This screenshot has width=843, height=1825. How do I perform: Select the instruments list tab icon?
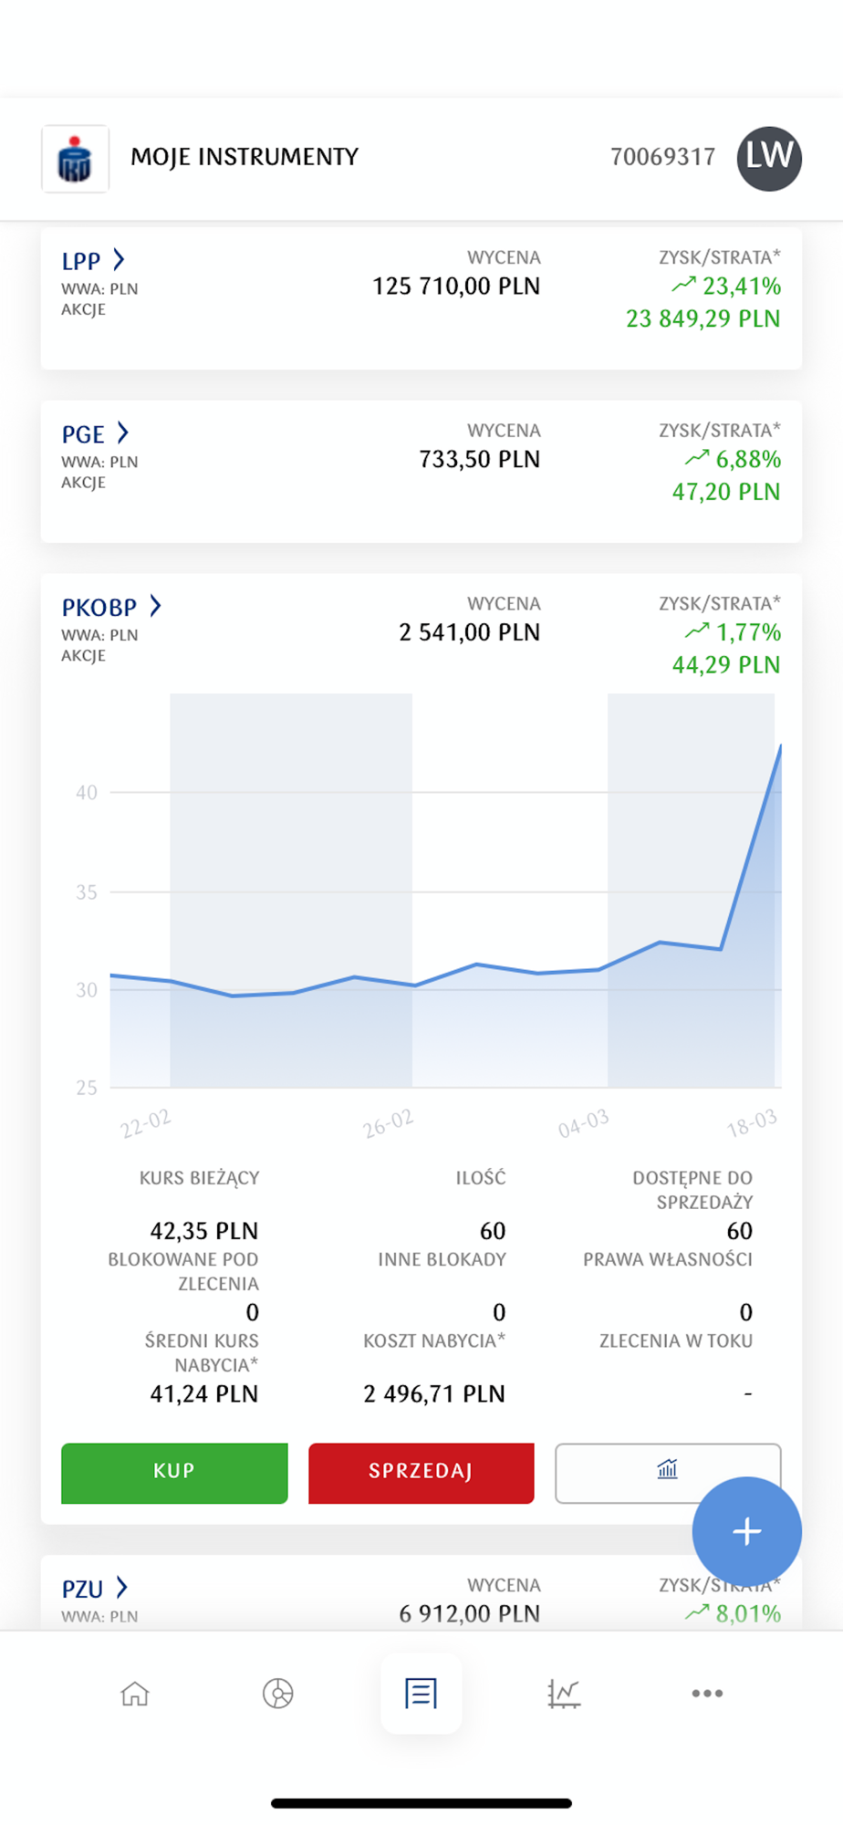(x=421, y=1694)
